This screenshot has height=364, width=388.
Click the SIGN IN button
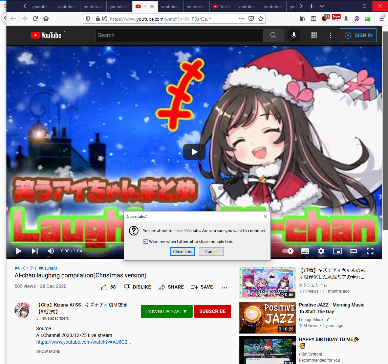(x=358, y=35)
